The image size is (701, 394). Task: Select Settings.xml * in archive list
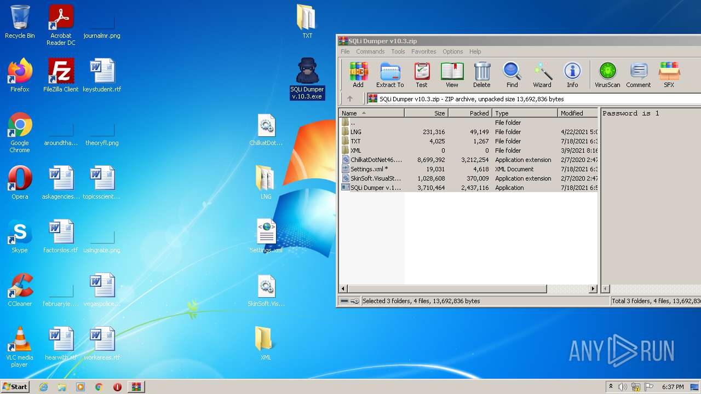pyautogui.click(x=469, y=169)
